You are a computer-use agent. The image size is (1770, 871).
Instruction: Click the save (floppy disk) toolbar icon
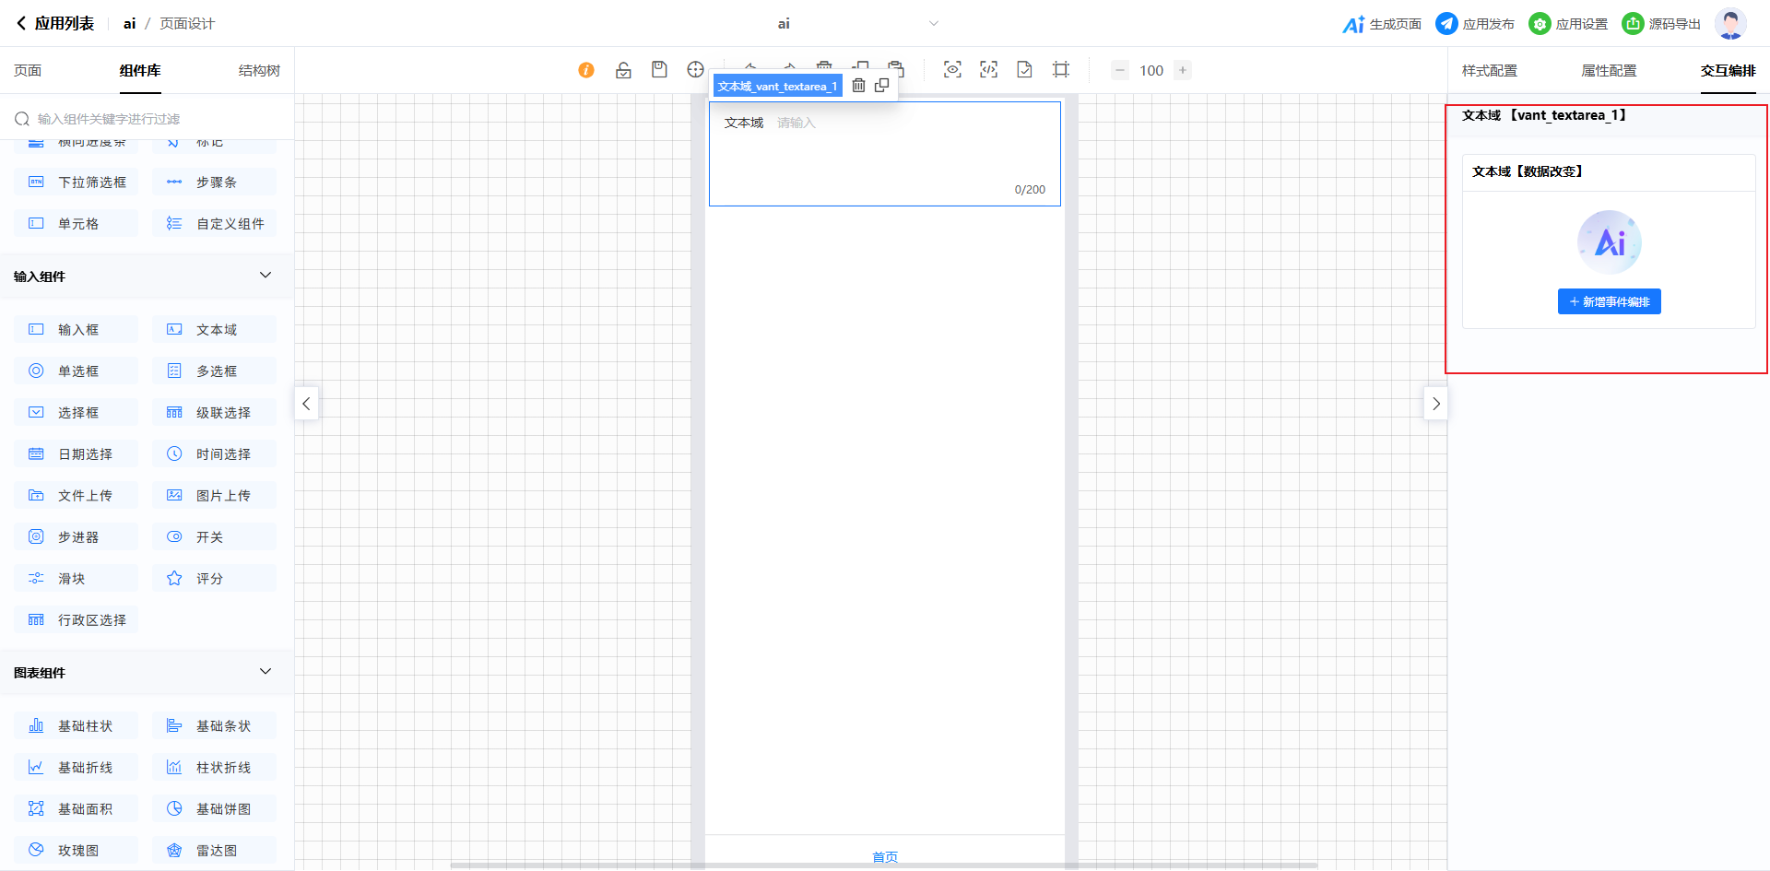659,70
